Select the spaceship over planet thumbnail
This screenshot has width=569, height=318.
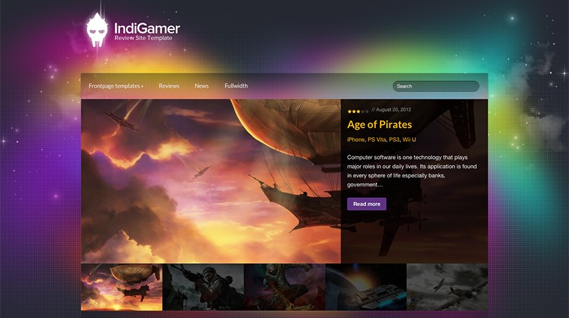click(366, 287)
